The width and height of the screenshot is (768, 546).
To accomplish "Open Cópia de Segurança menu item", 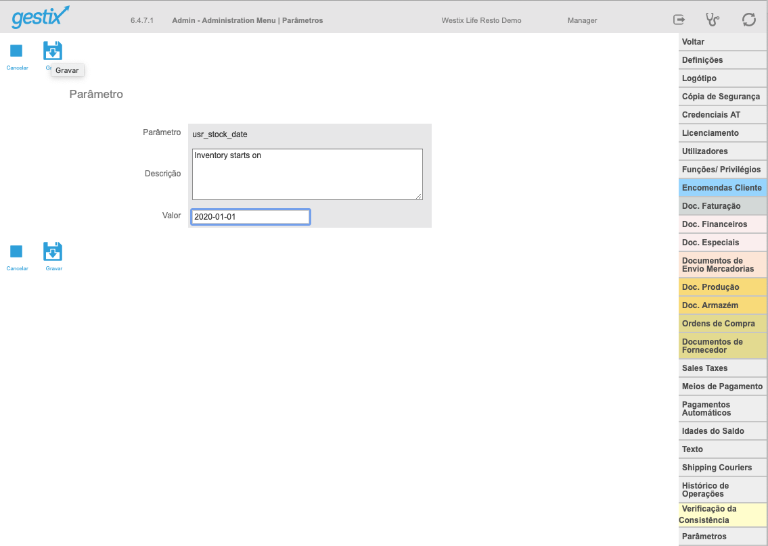I will [x=723, y=97].
